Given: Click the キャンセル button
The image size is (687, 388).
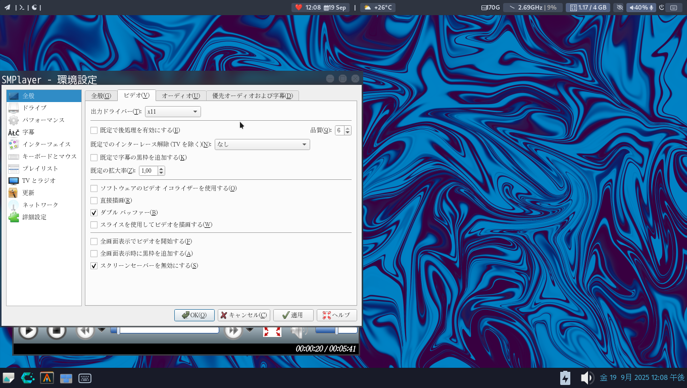Looking at the screenshot, I should point(244,315).
